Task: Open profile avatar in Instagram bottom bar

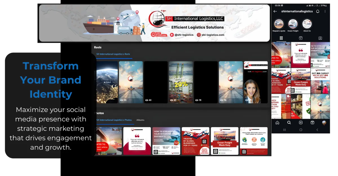Action: coord(324,123)
